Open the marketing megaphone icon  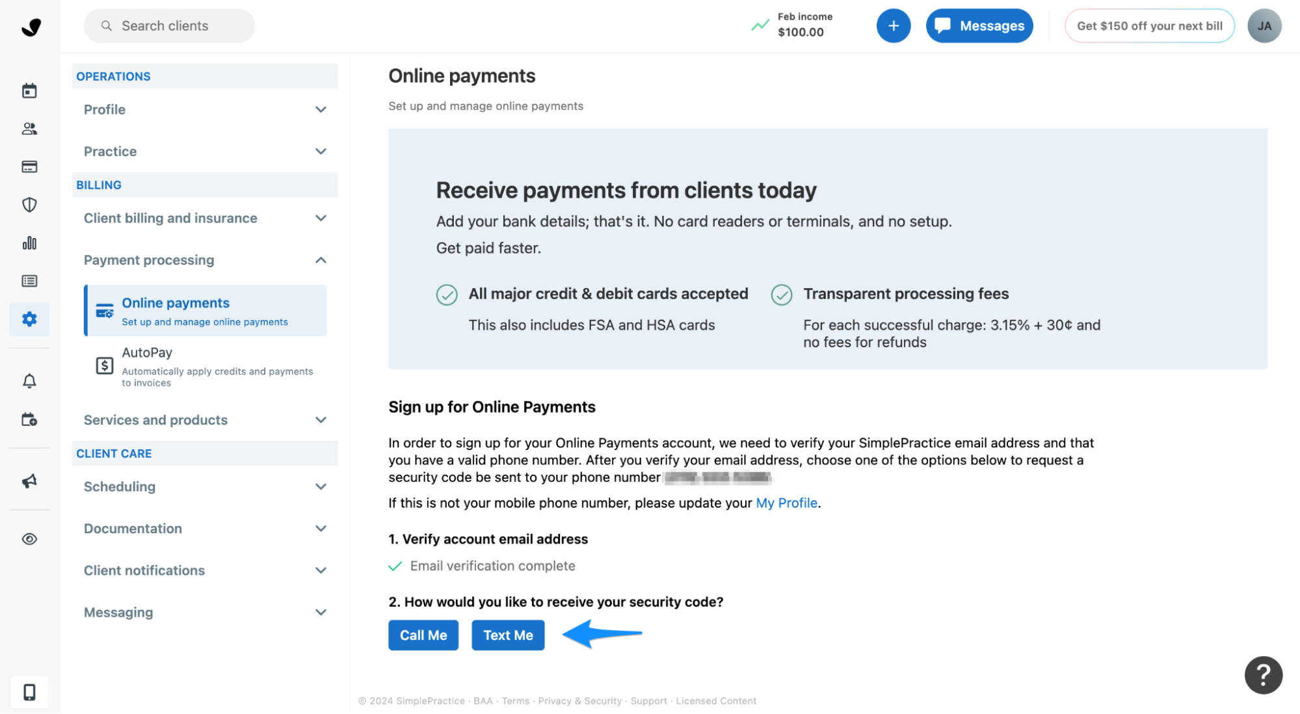pos(29,481)
